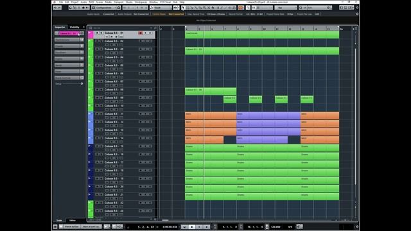Screen dimensions: 411x231
Task: Switch to the Inspector tab
Action: (60, 27)
